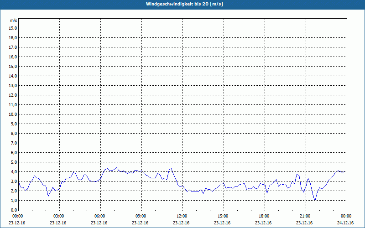Click the '17,0' y-axis label

[x=13, y=47]
